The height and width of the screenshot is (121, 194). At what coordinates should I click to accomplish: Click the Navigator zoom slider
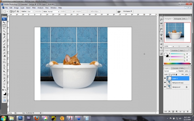click(x=179, y=46)
